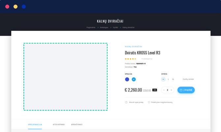Click Pridėti prie mėgstamiausių link
Screen dimensions: 221x132
pos(162,102)
